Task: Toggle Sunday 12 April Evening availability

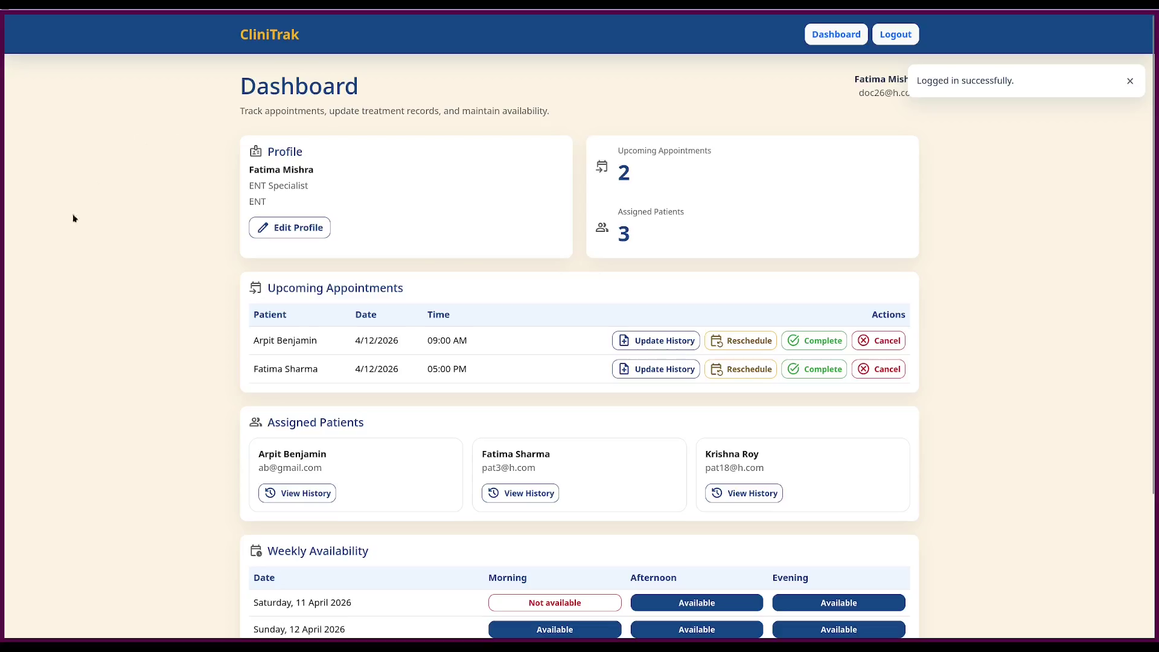Action: pos(838,629)
